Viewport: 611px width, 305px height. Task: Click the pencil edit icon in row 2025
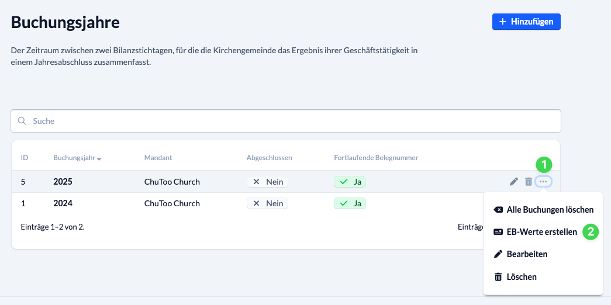514,182
